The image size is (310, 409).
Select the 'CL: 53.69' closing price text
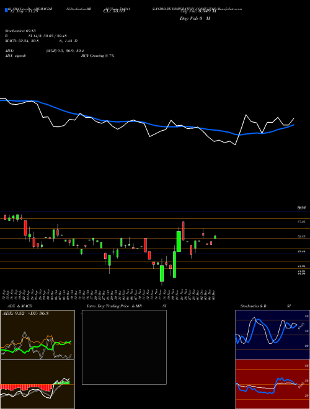[114, 11]
